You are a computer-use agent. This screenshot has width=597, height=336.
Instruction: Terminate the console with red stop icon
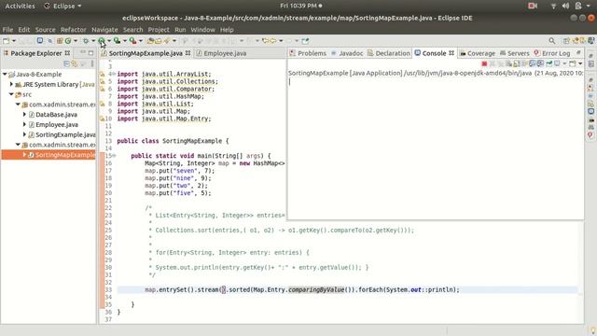click(484, 63)
